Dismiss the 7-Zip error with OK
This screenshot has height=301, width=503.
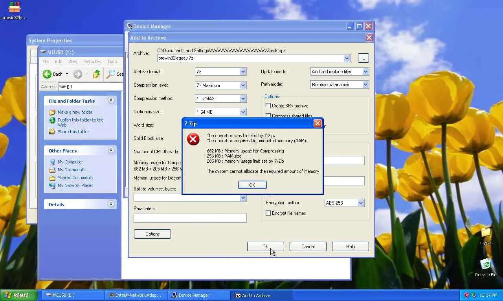(x=252, y=185)
